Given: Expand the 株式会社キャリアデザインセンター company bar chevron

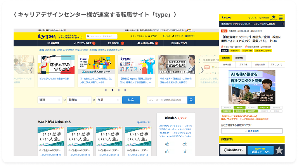Looking at the screenshot, I should click(x=283, y=24).
